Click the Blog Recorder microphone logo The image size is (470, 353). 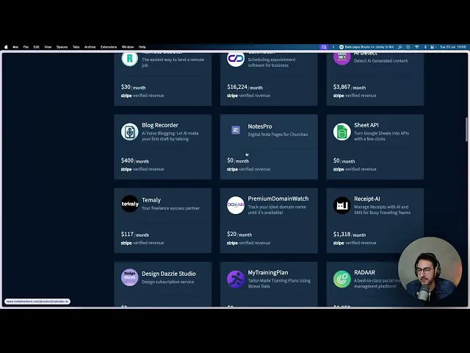point(129,132)
